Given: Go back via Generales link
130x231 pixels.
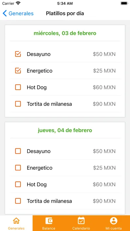Looking at the screenshot, I should tap(21, 13).
